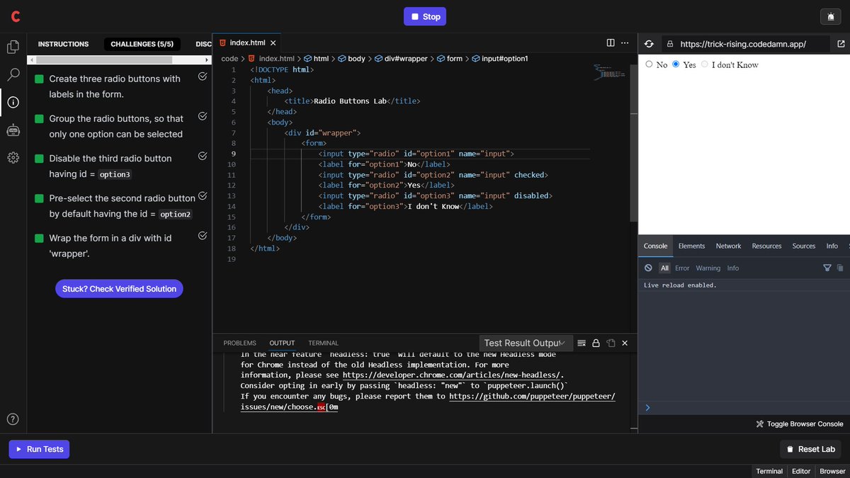Open the checkmark beside 'Wrap the form in a div'

coord(203,236)
